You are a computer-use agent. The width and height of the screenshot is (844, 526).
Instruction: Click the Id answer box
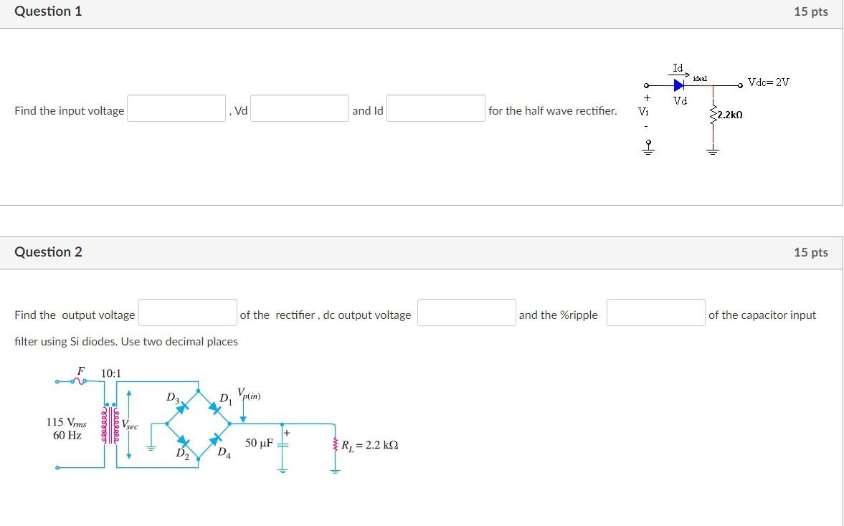435,107
